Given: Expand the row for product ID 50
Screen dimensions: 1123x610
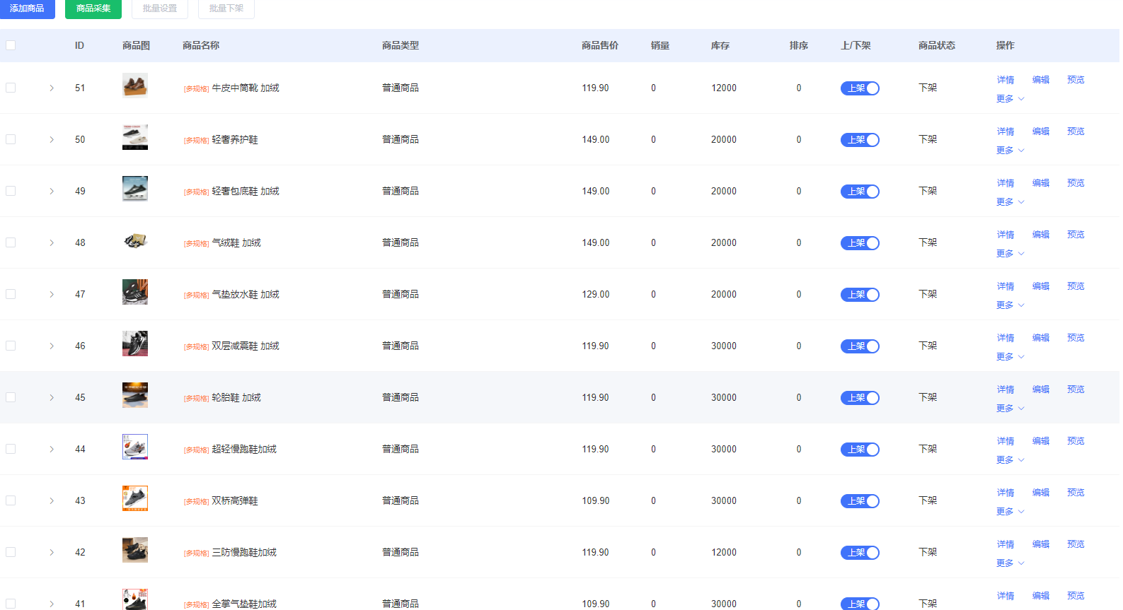Looking at the screenshot, I should pyautogui.click(x=52, y=140).
